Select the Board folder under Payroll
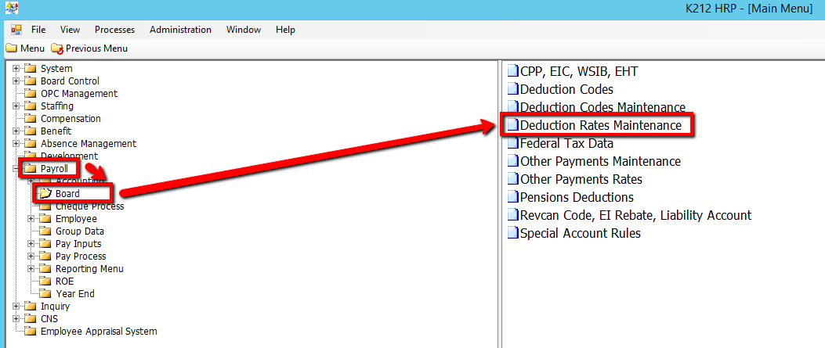The width and height of the screenshot is (825, 348). coord(67,194)
